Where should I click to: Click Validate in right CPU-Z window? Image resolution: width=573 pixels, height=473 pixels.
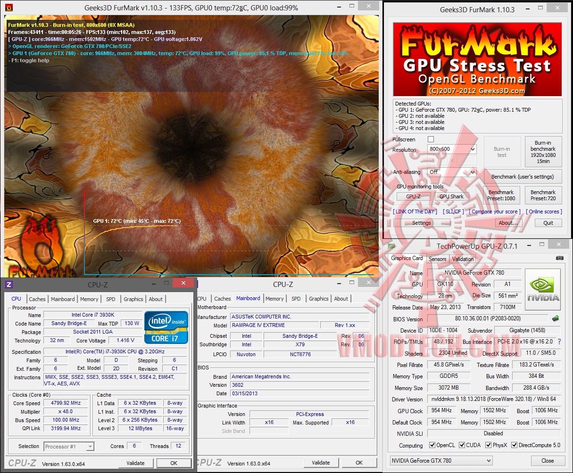pos(321,463)
